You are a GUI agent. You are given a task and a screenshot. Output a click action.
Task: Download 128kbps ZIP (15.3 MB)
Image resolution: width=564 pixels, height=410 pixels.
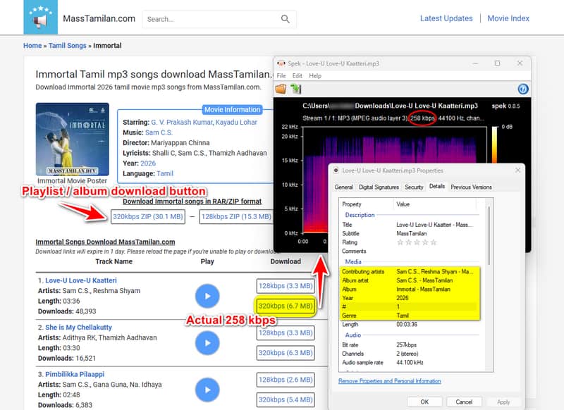coord(236,217)
